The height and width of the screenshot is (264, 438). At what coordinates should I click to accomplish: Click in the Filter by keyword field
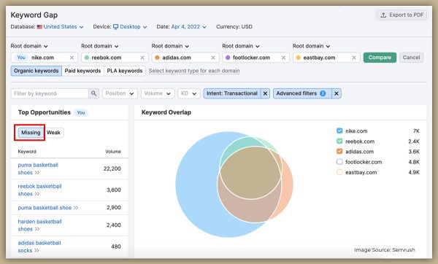[50, 93]
